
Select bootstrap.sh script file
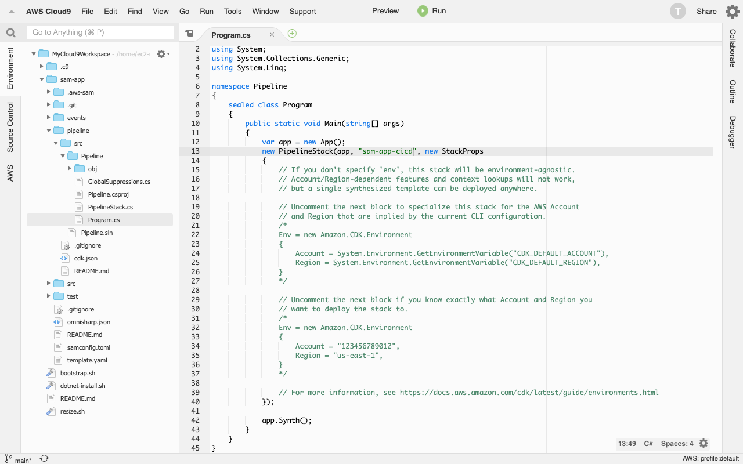click(77, 373)
